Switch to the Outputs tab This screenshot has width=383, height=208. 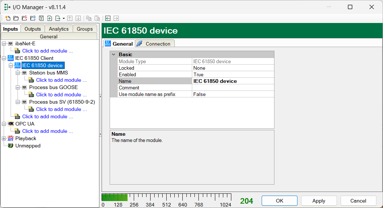[33, 29]
